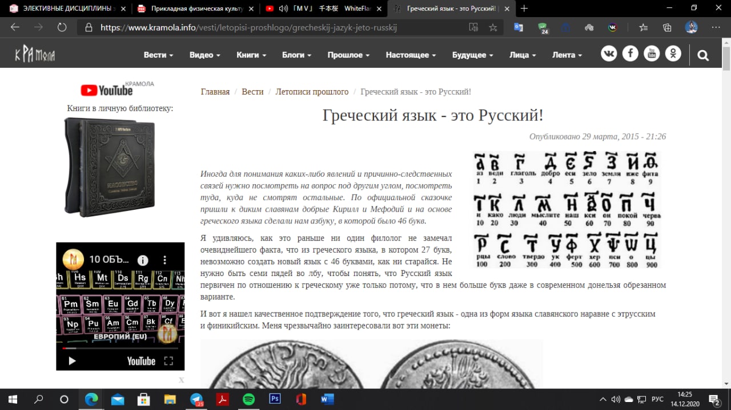Viewport: 731px width, 410px height.
Task: Switch keyboard language РУС indicator
Action: point(657,399)
